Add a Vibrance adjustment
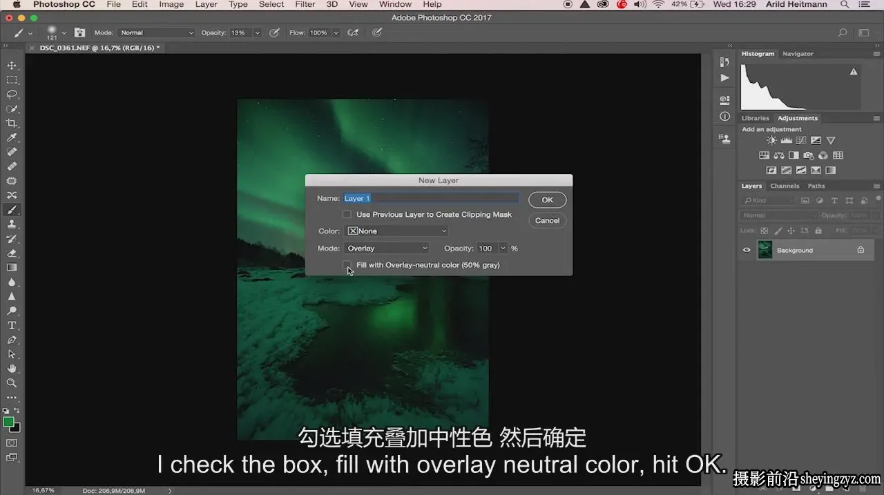The height and width of the screenshot is (495, 884). pyautogui.click(x=831, y=140)
